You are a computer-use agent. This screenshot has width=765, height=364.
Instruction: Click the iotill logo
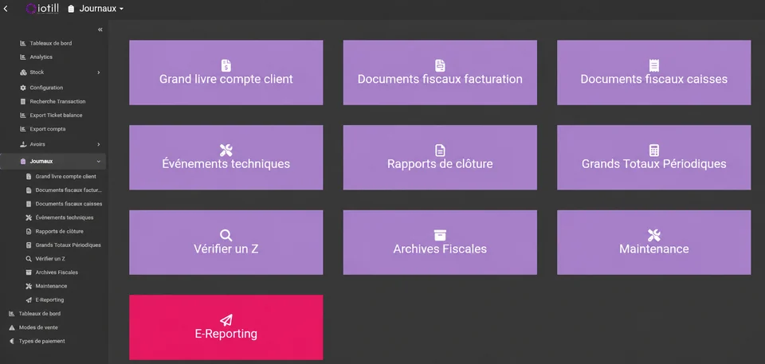42,8
